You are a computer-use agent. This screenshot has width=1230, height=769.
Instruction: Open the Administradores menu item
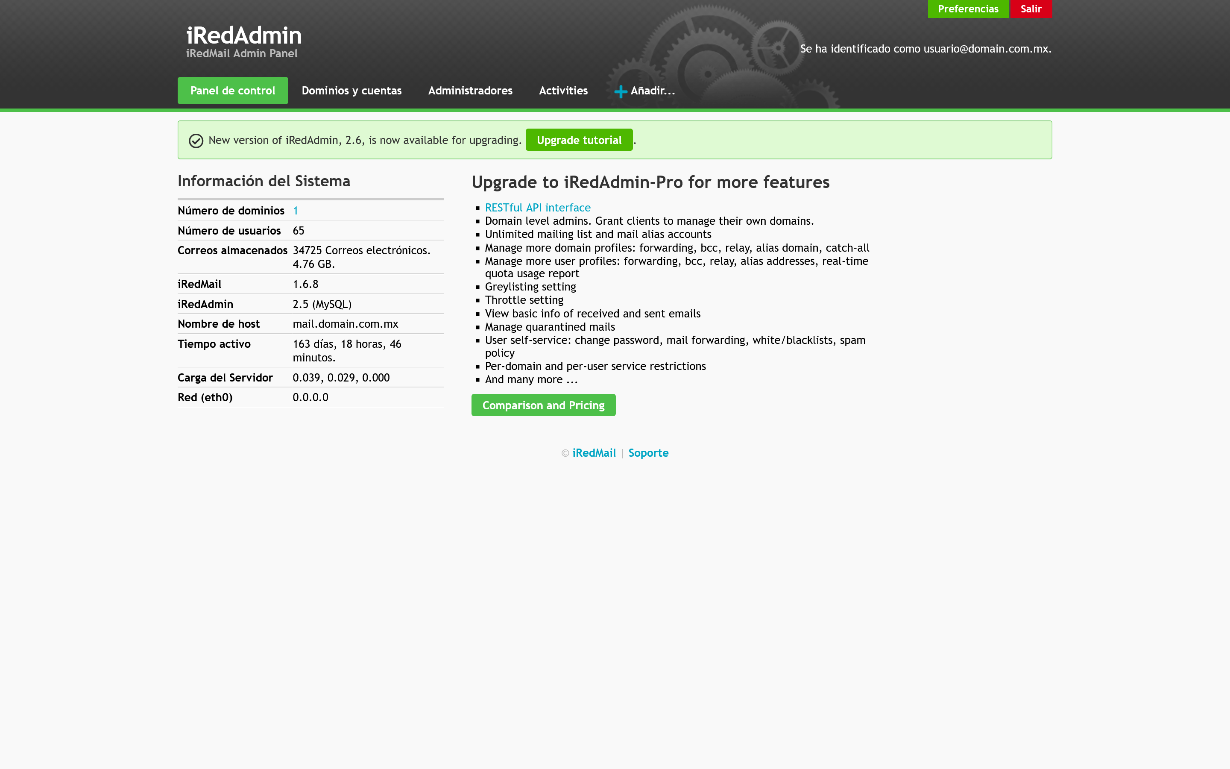point(470,91)
